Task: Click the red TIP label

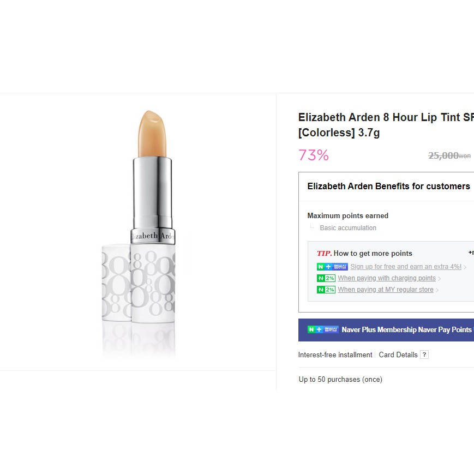Action: 324,253
